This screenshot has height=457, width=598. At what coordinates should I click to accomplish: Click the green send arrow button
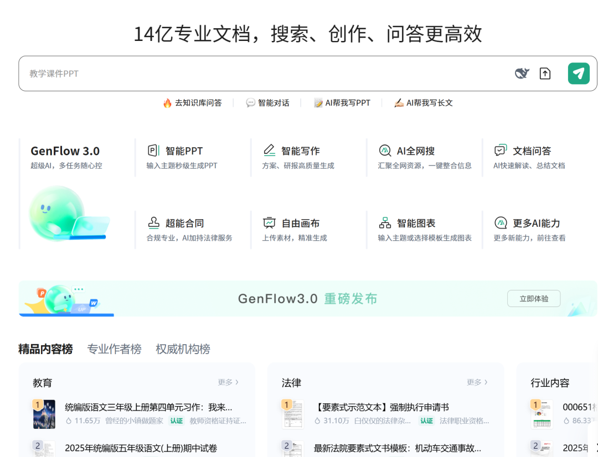(x=579, y=73)
